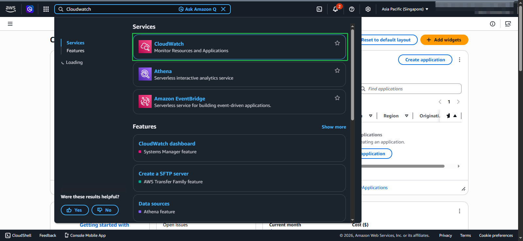Click the Amazon EventBridge service icon
The height and width of the screenshot is (241, 523).
pos(145,101)
